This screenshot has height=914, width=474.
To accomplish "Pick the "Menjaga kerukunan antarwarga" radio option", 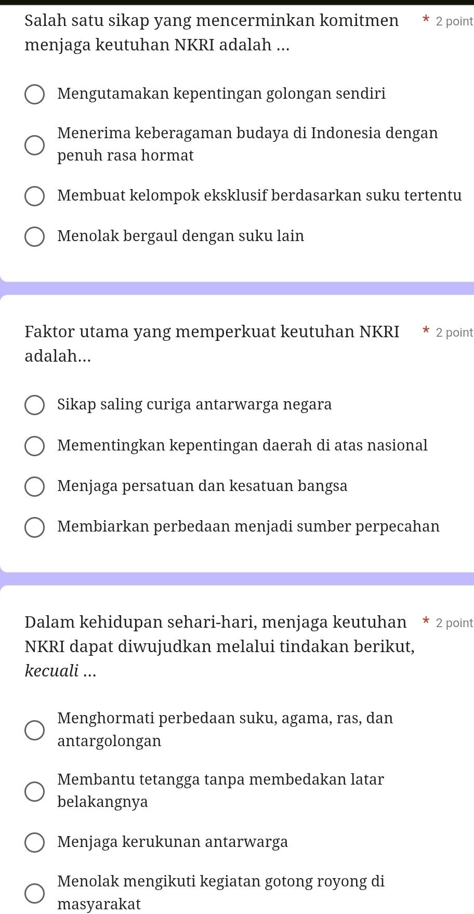I will [35, 842].
